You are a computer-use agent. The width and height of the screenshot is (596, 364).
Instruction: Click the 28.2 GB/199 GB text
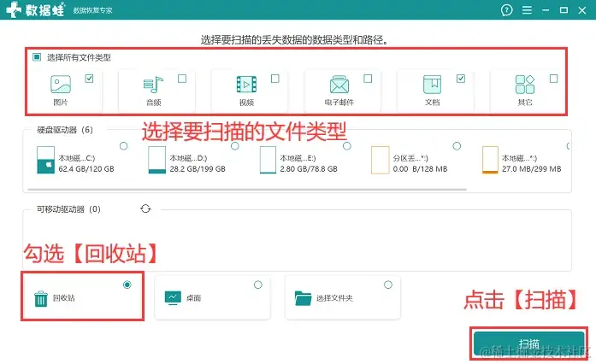(x=198, y=168)
